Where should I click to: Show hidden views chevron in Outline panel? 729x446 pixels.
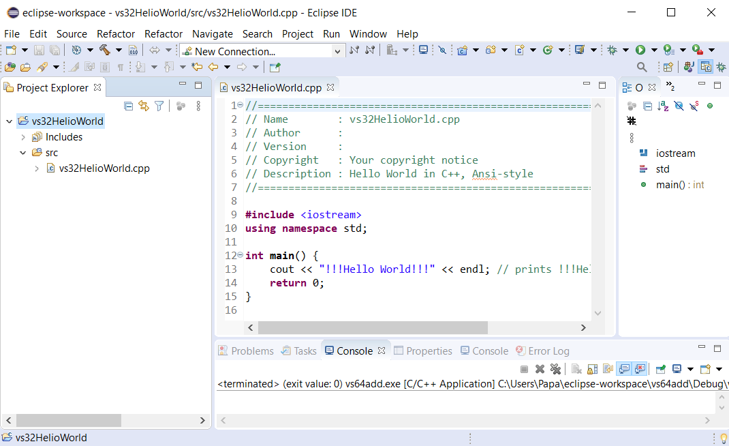(670, 86)
